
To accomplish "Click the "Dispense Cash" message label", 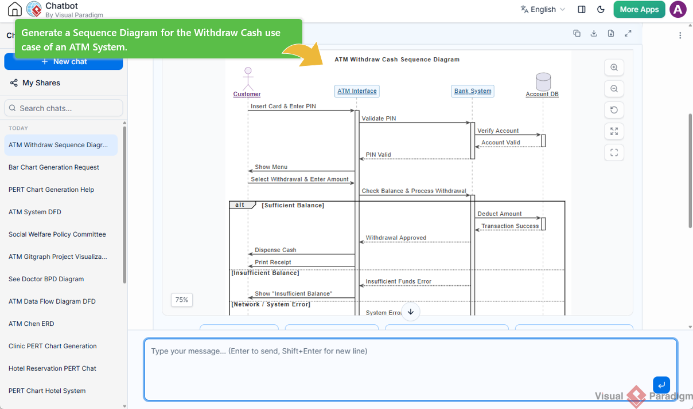I will [x=275, y=250].
